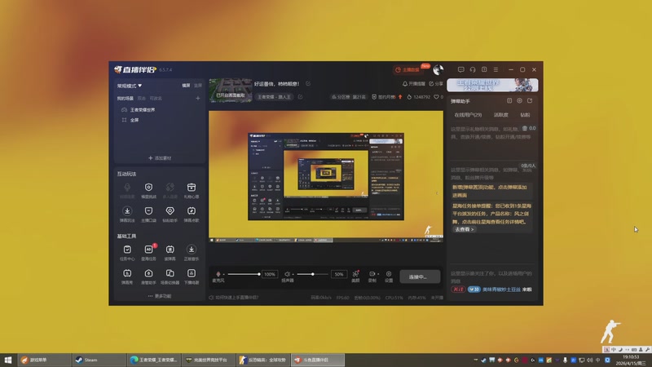Open the 任务中心 task center tool
The height and width of the screenshot is (367, 652).
point(127,252)
